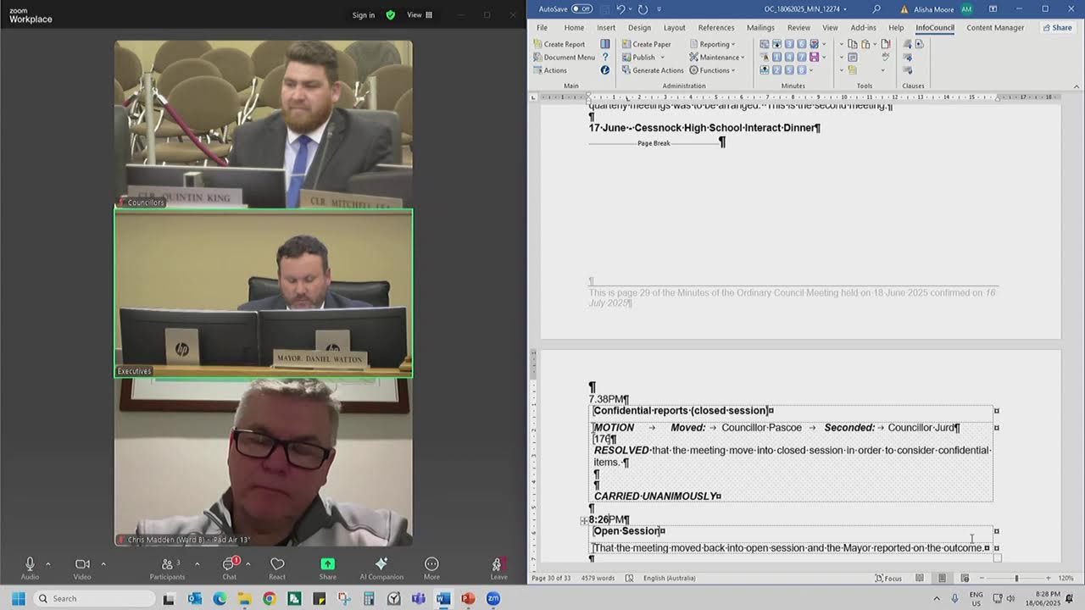Open Create Report in InfoCouncil ribbon
The height and width of the screenshot is (610, 1085).
[559, 44]
